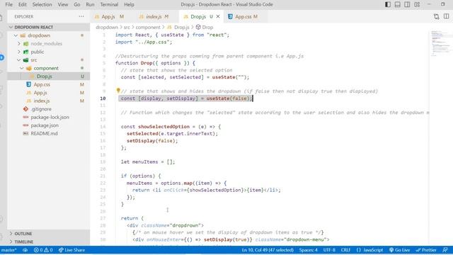453x255 pixels.
Task: Collapse the component folder
Action: [x=46, y=68]
